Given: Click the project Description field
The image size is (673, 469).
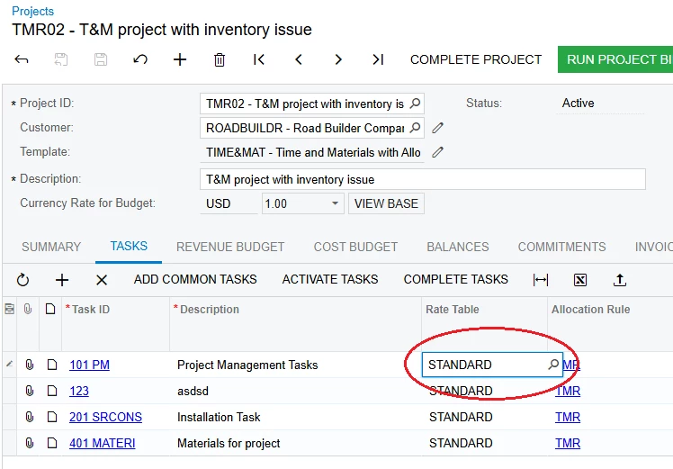Looking at the screenshot, I should [x=423, y=179].
